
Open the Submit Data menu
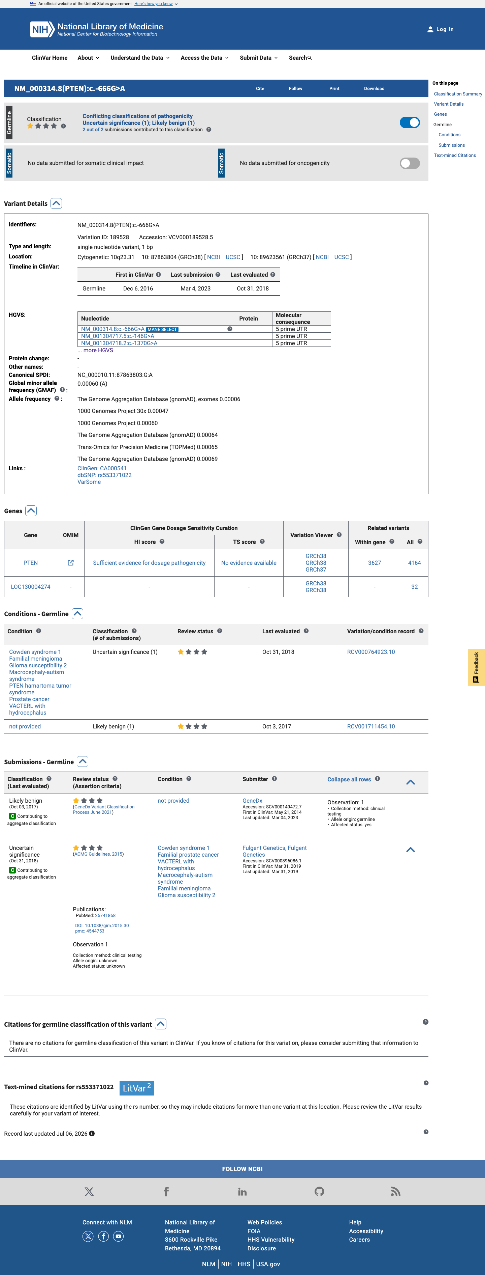pos(259,58)
